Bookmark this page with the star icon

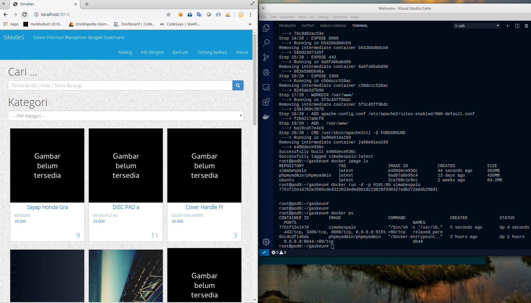tap(169, 14)
